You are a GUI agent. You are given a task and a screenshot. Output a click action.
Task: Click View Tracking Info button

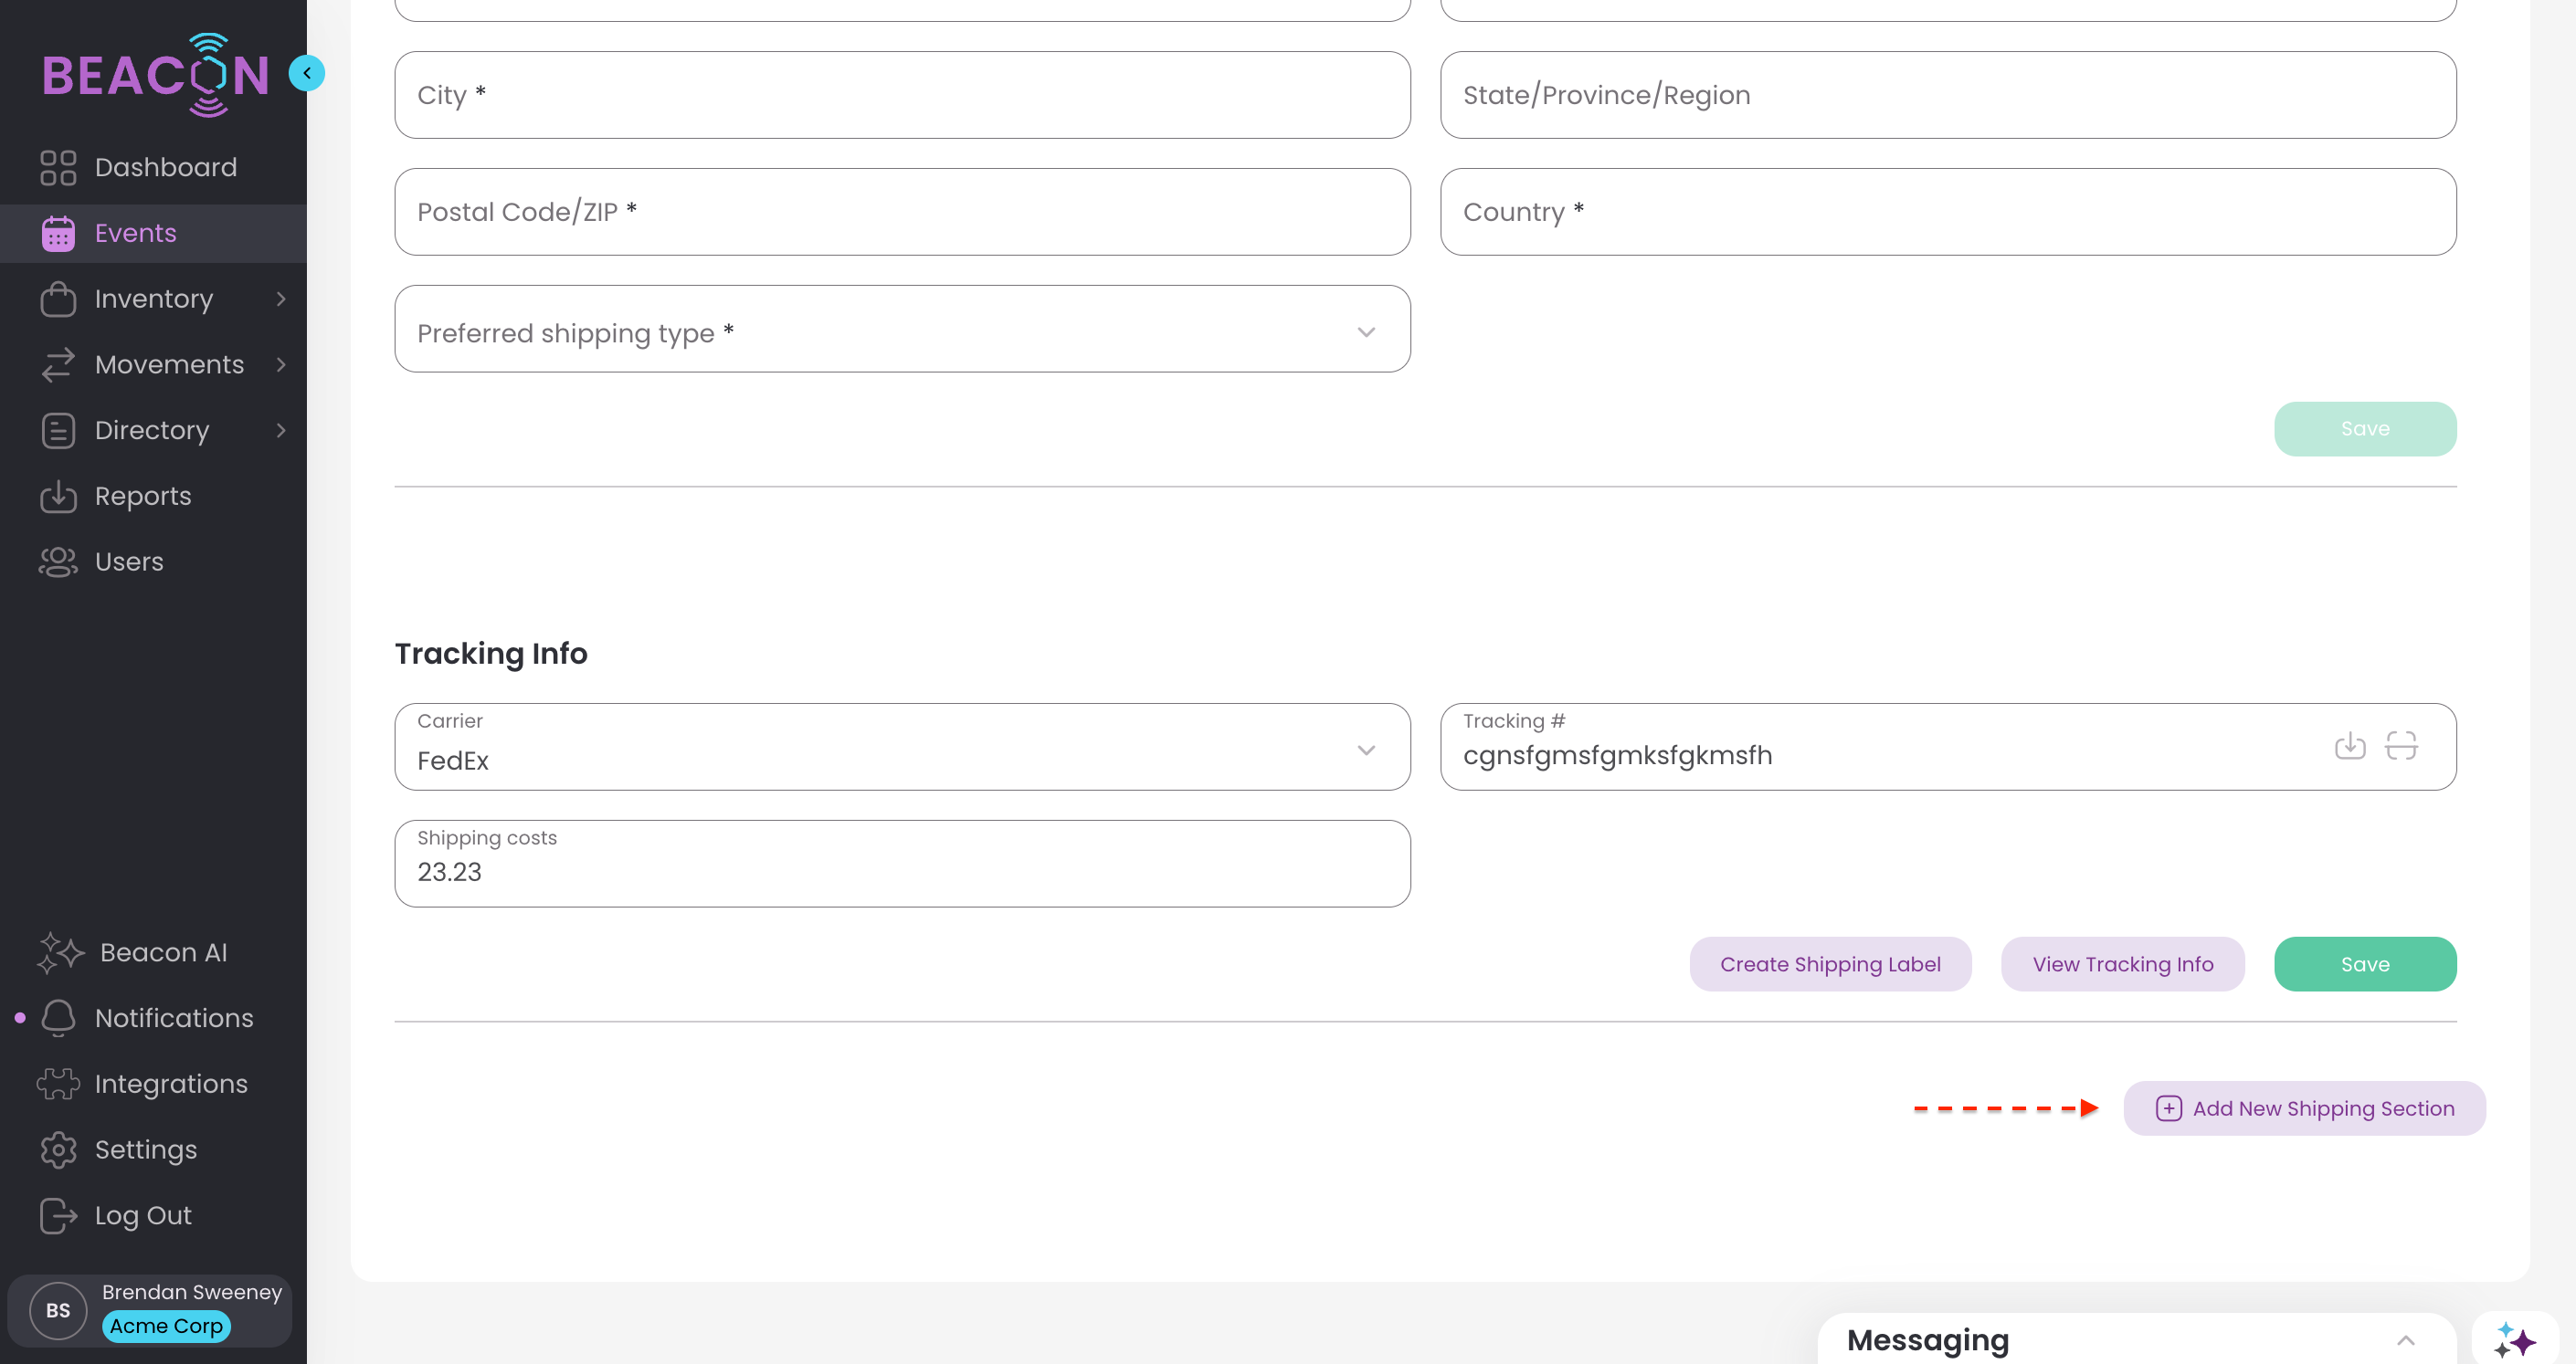point(2122,964)
